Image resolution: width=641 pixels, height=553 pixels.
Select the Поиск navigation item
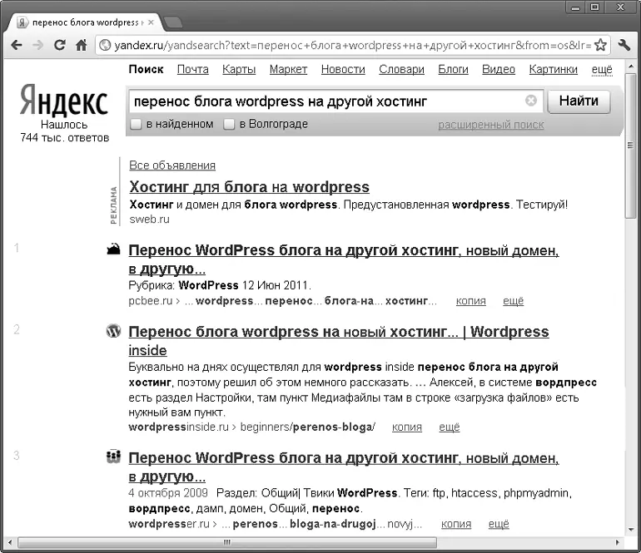tap(146, 69)
